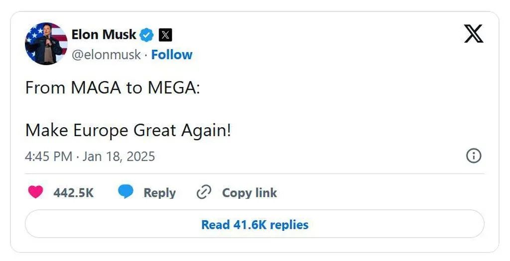The image size is (510, 261).
Task: Click the small black X affiliation badge
Action: tap(165, 35)
